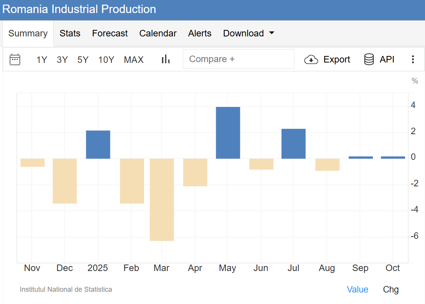Open the Alerts tab

click(200, 33)
